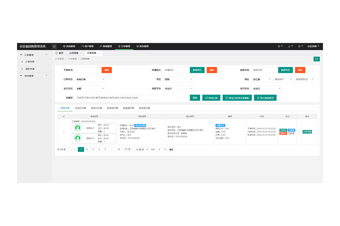Close the 订单列表 tab

click(99, 53)
